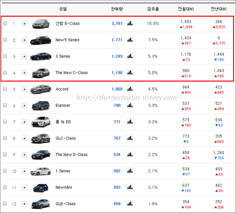Open sales chart icon for Accord
This screenshot has height=213, width=236.
(x=130, y=89)
